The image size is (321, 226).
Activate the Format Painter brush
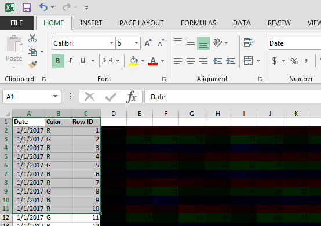[x=32, y=65]
